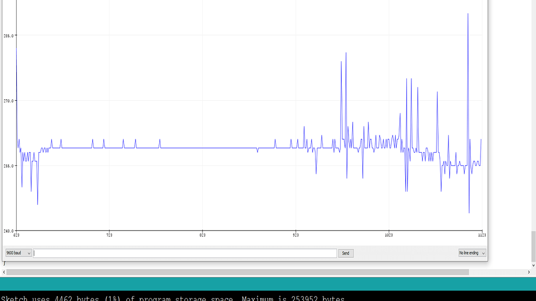Click the 823 x-axis label
This screenshot has width=536, height=301.
(x=202, y=235)
